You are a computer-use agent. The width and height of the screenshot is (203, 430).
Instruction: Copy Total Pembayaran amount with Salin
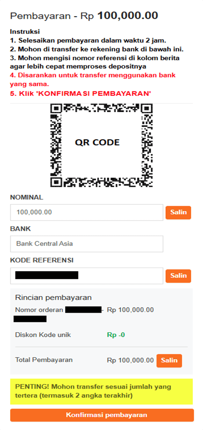[x=169, y=361]
